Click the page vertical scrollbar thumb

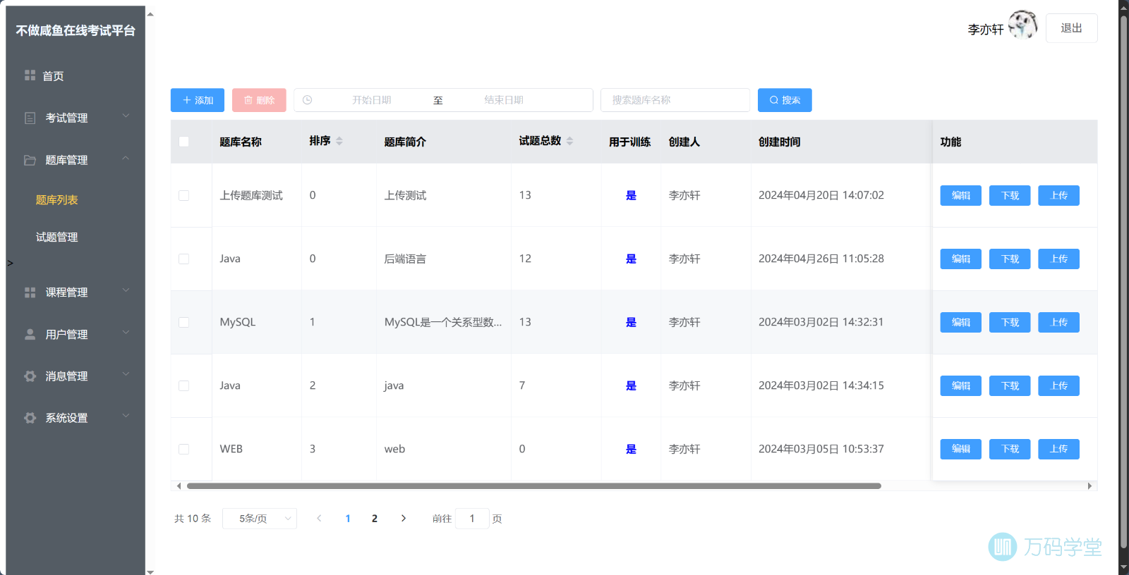[1124, 282]
